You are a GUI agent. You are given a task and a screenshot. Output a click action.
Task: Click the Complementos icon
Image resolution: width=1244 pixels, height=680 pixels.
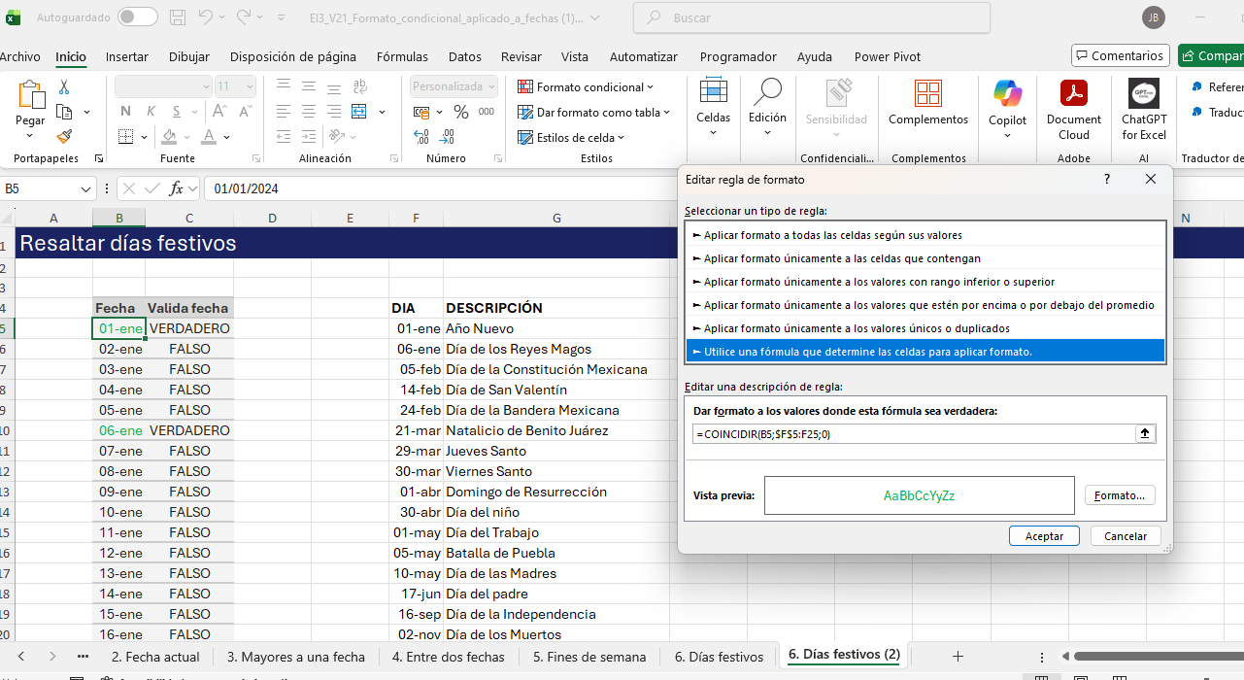927,95
